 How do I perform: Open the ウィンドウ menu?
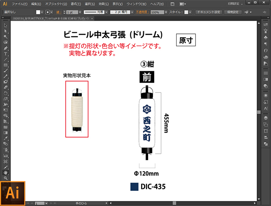tap(137, 4)
